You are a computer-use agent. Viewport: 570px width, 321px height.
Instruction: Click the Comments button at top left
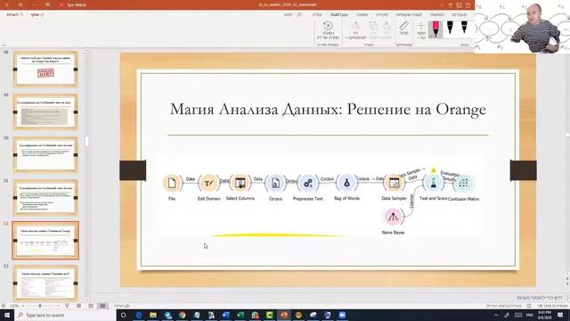point(15,14)
